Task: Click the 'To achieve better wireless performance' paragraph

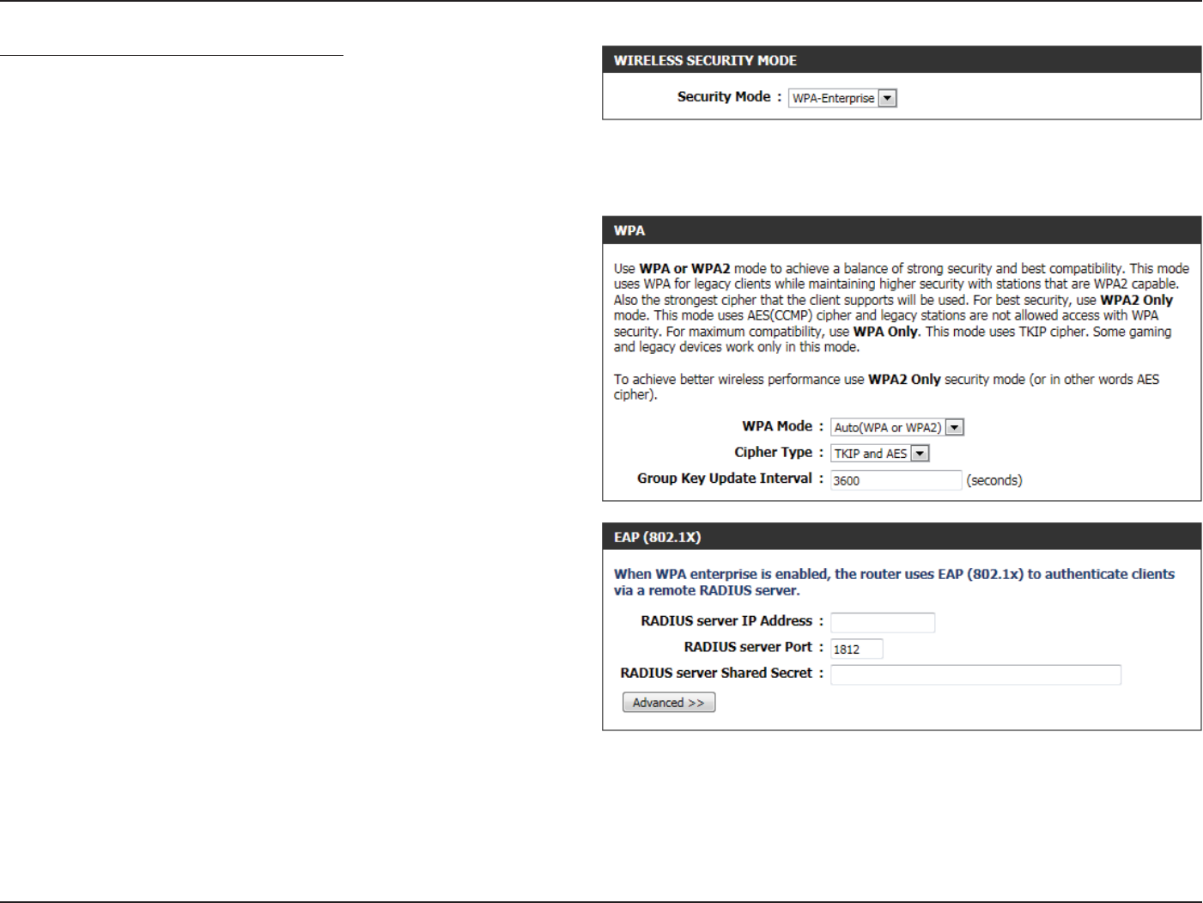Action: point(886,387)
